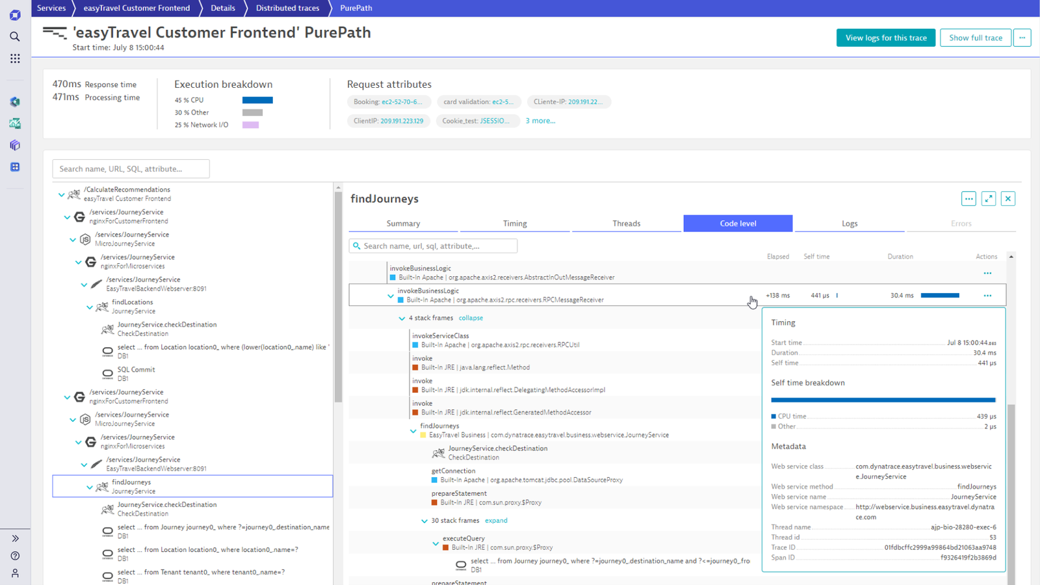Click the nginx icon of first nginxForCustomerFrontend node
The image size is (1040, 585).
[x=79, y=216]
